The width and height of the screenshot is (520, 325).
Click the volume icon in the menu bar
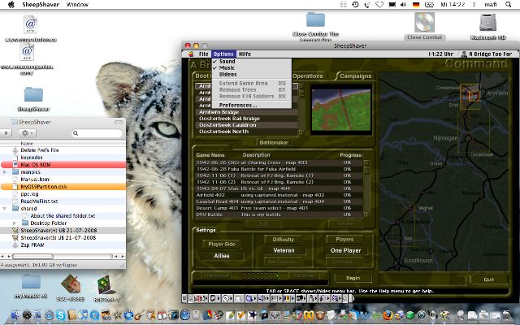pyautogui.click(x=403, y=5)
